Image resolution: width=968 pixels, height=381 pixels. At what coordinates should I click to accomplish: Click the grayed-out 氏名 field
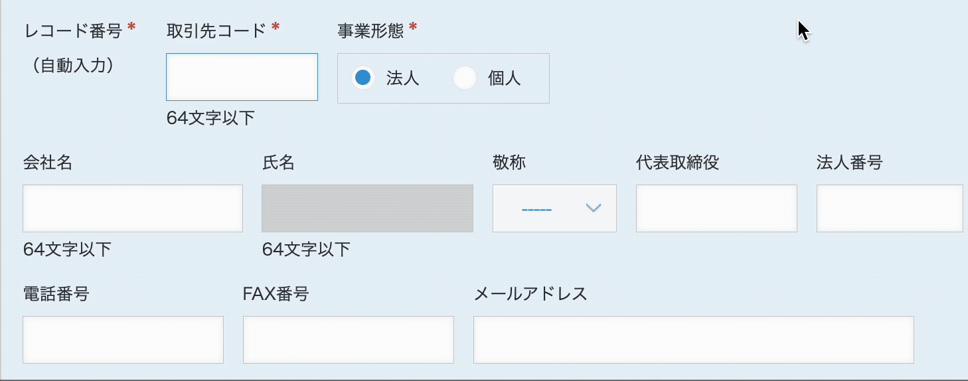tap(367, 208)
